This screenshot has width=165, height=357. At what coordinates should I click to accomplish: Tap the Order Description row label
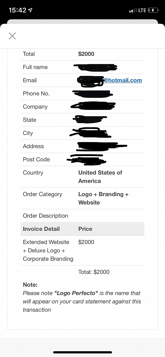click(45, 216)
